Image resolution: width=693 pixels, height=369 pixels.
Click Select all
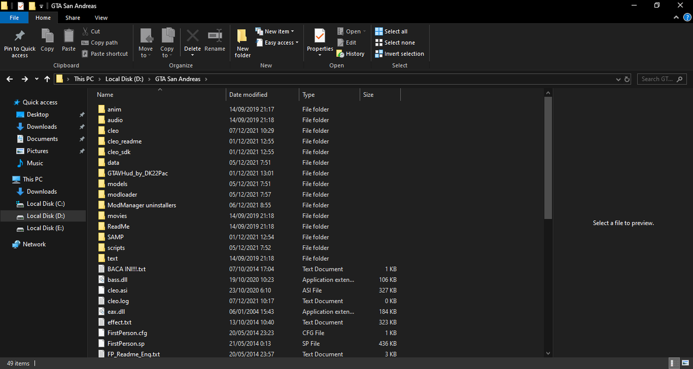coord(391,31)
